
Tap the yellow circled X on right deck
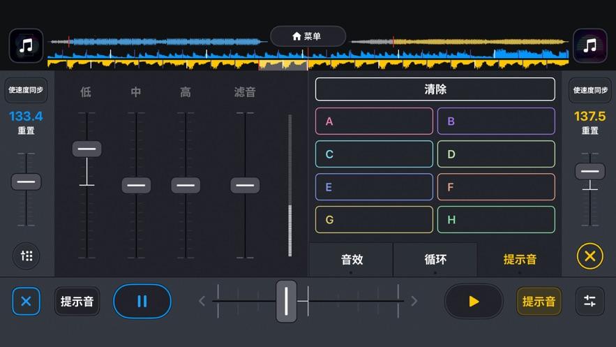click(x=589, y=256)
